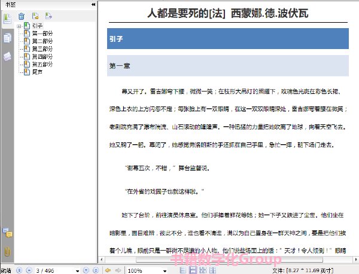Click the line 在外省的戏园子也就这样啦

(x=165, y=191)
